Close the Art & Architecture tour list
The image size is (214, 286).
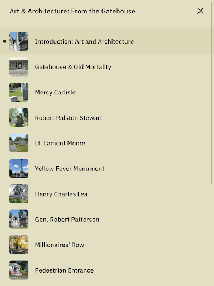[201, 11]
